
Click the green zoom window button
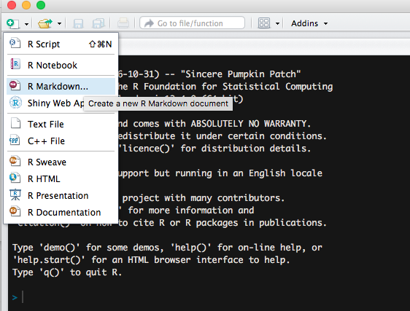pos(41,5)
